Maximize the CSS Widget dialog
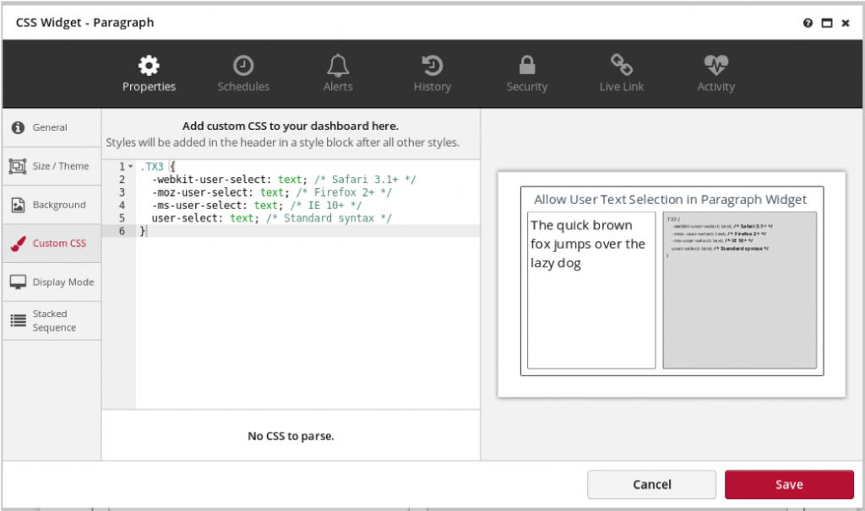This screenshot has height=511, width=865. [x=826, y=23]
